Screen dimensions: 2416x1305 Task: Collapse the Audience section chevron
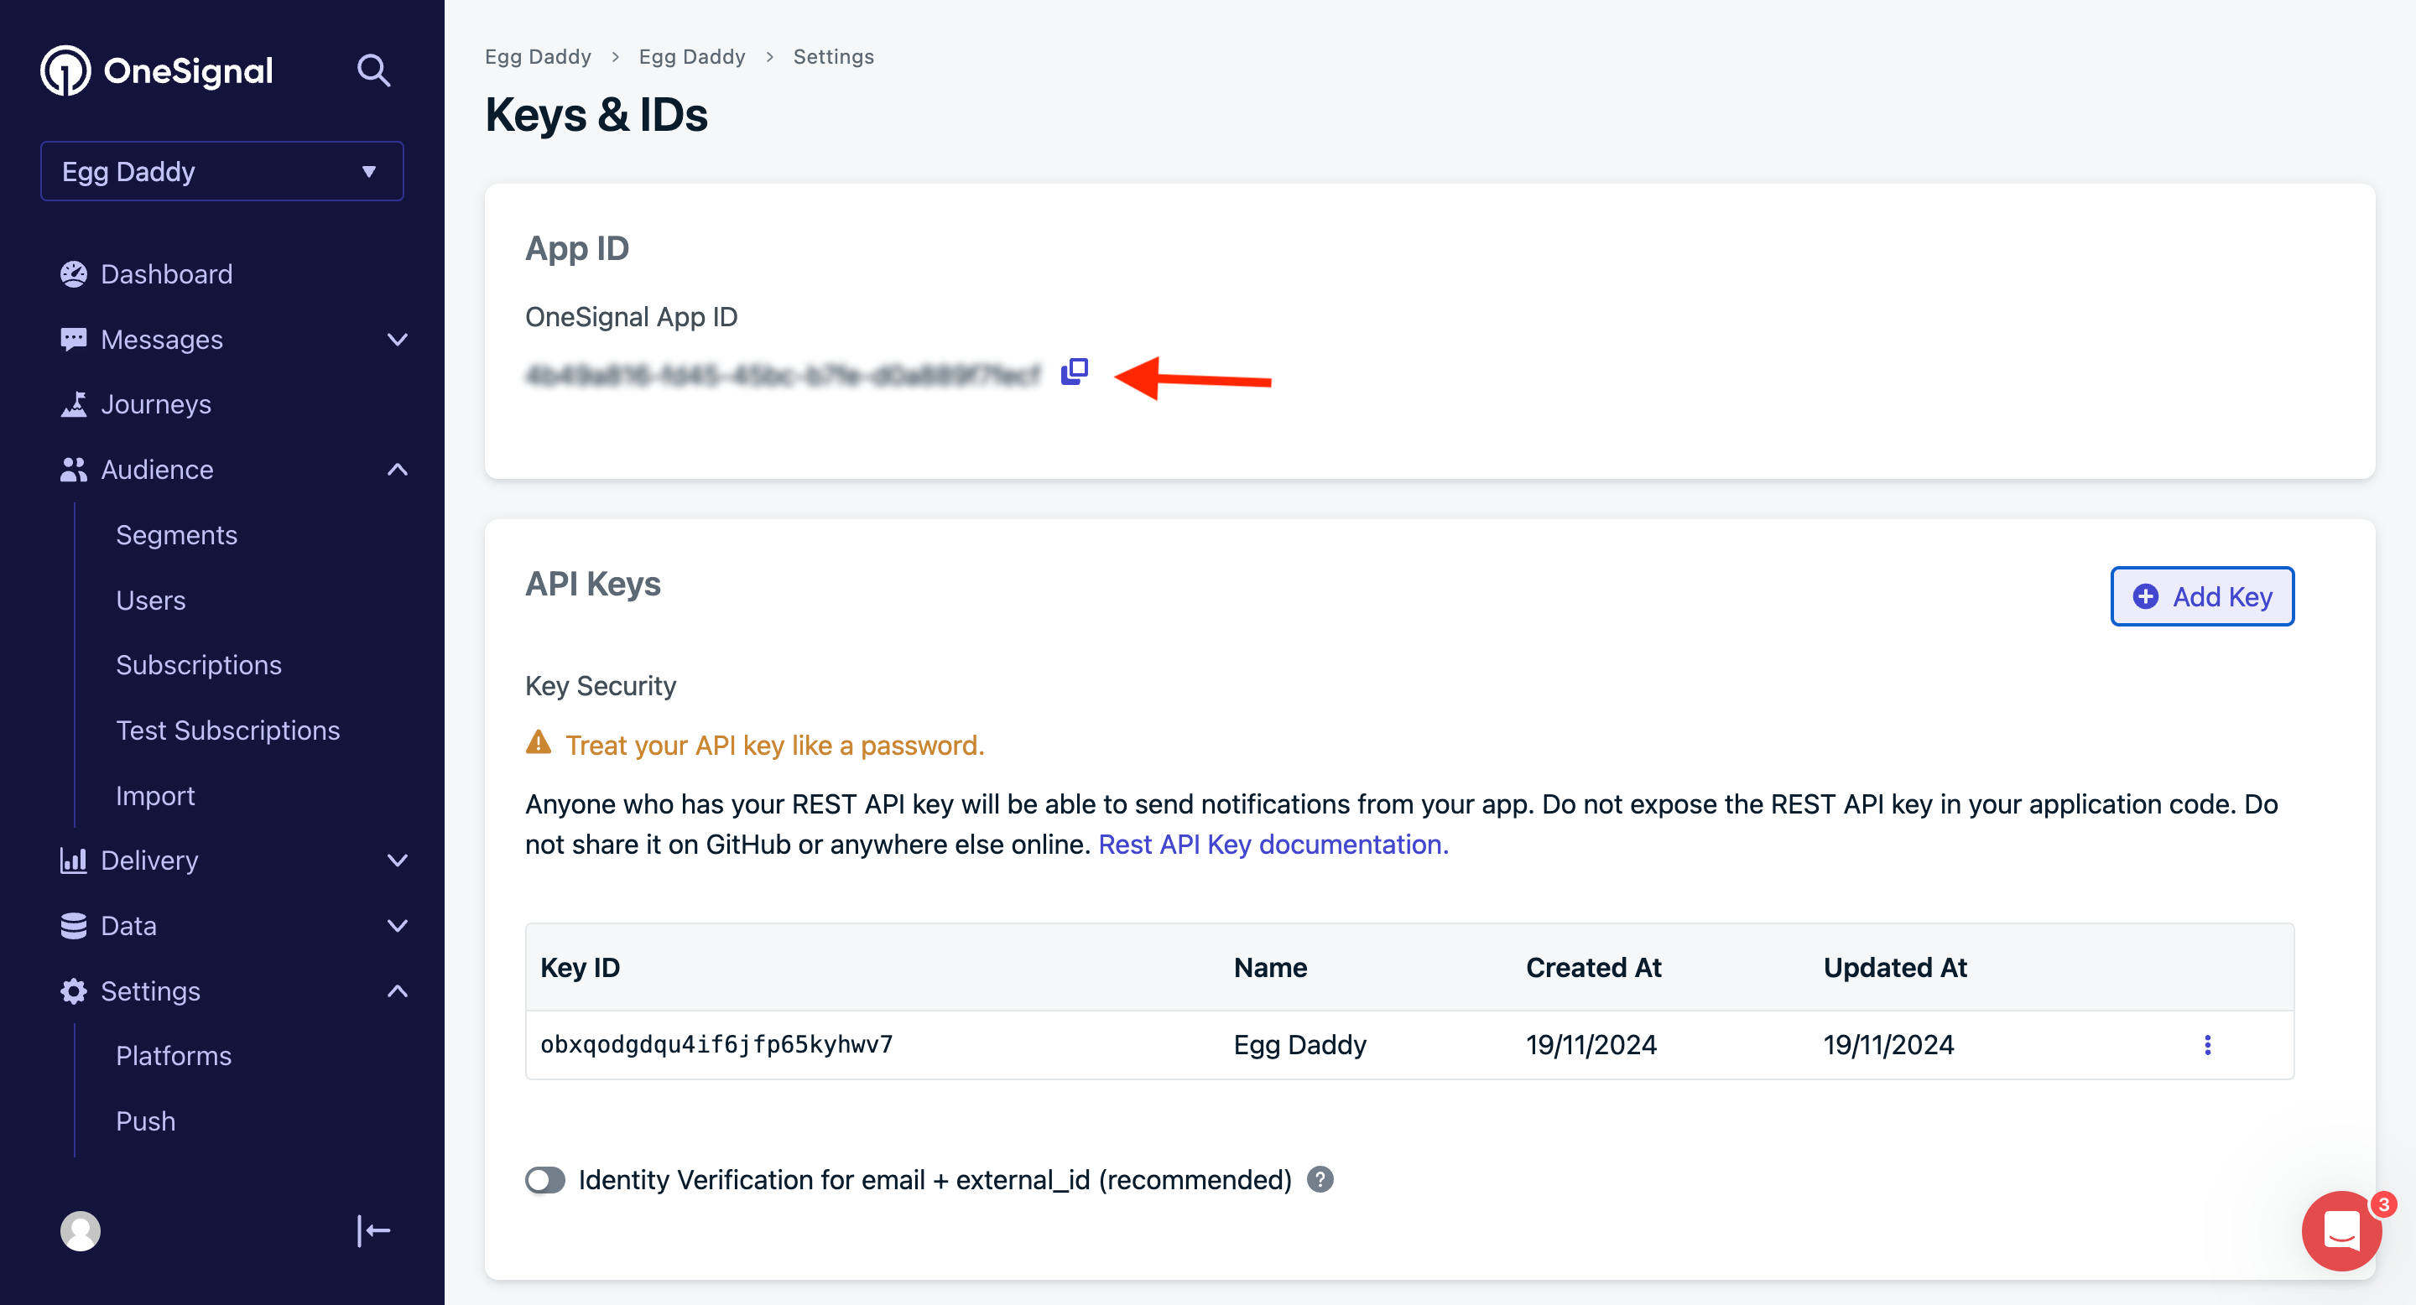point(398,470)
